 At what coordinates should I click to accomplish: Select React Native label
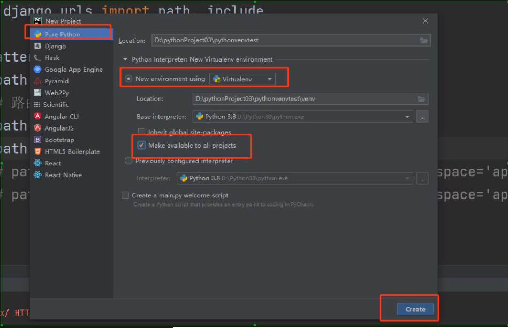tap(63, 174)
